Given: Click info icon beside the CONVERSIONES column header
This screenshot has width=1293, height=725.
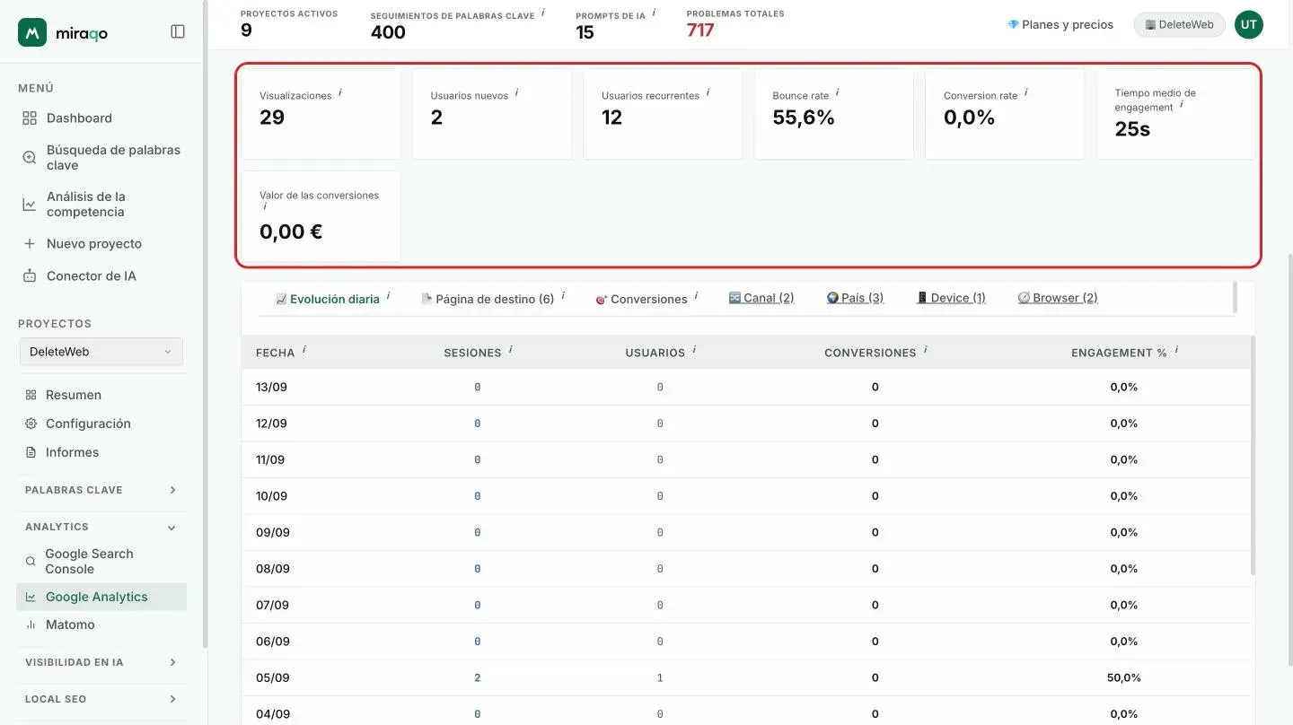Looking at the screenshot, I should (x=926, y=350).
